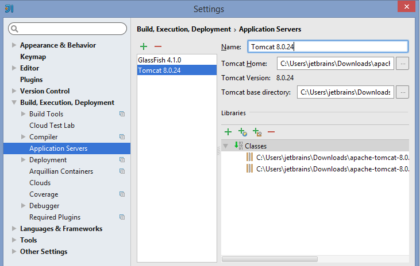Click the project-level icon beside Required Plugins
420x266 pixels.
point(122,217)
